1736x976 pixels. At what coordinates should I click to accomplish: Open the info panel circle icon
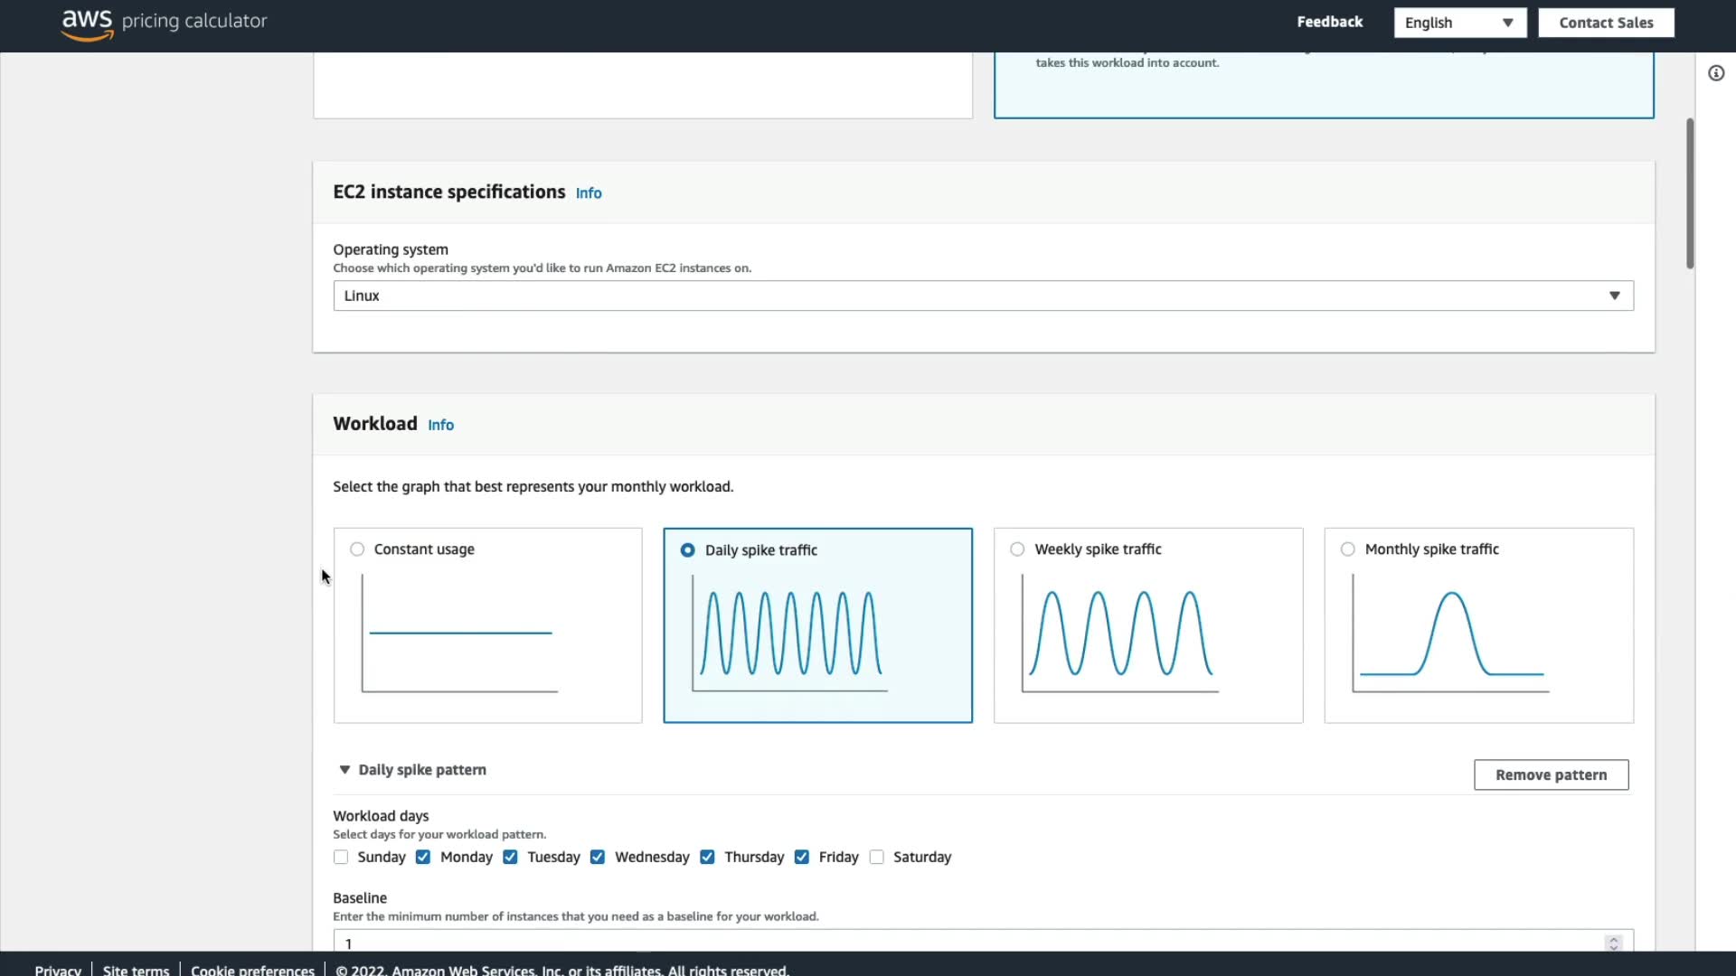(x=1716, y=73)
